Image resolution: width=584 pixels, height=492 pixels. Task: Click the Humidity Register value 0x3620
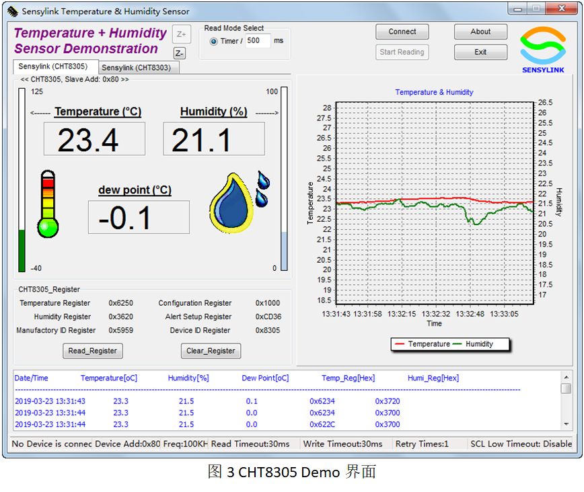tap(120, 317)
